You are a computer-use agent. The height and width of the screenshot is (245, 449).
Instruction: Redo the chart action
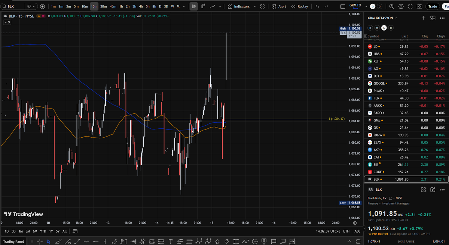[327, 6]
